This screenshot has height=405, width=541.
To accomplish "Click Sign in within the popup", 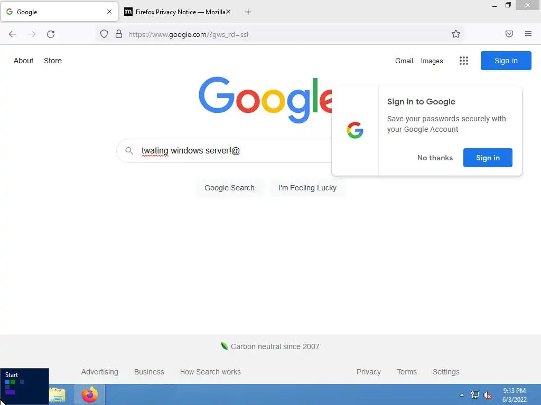I will pyautogui.click(x=488, y=158).
